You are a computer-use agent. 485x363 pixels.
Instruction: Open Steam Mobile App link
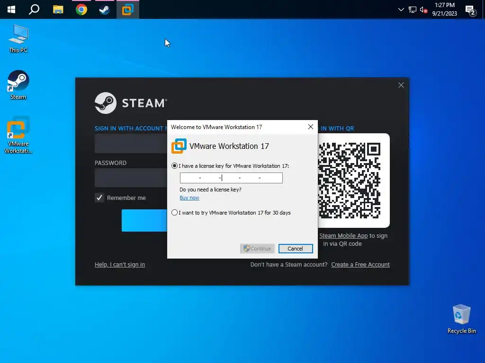point(343,236)
